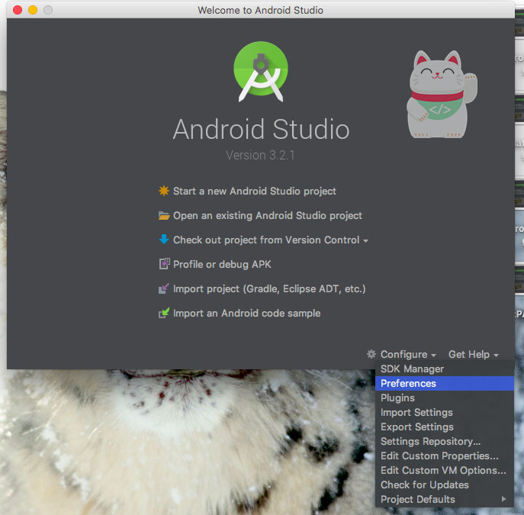Open Project Defaults menu entry

445,499
